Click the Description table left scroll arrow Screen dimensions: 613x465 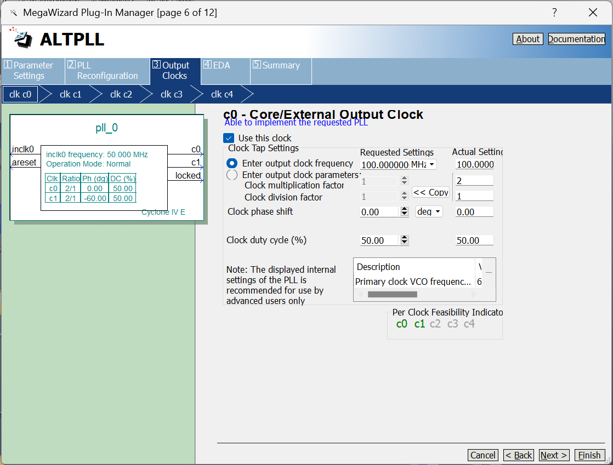pyautogui.click(x=360, y=294)
